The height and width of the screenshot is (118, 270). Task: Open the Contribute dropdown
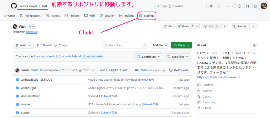(x=149, y=57)
